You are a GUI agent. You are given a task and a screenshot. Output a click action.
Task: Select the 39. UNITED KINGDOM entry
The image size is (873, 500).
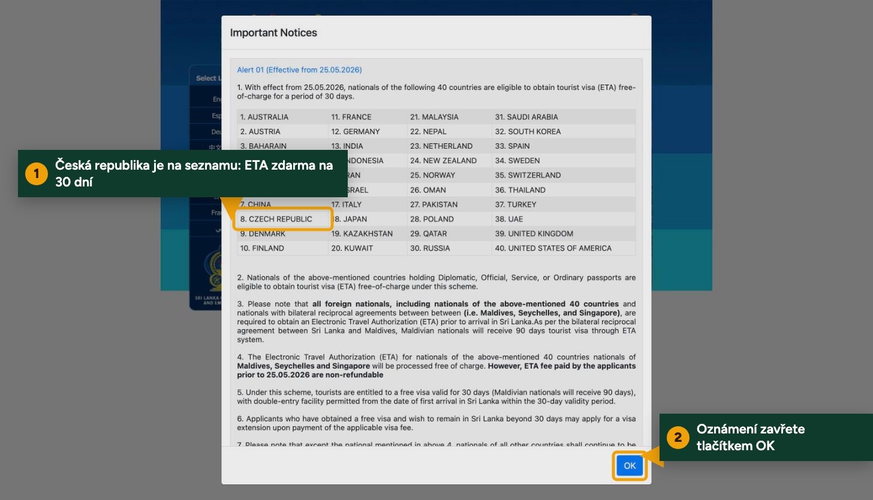(x=564, y=234)
